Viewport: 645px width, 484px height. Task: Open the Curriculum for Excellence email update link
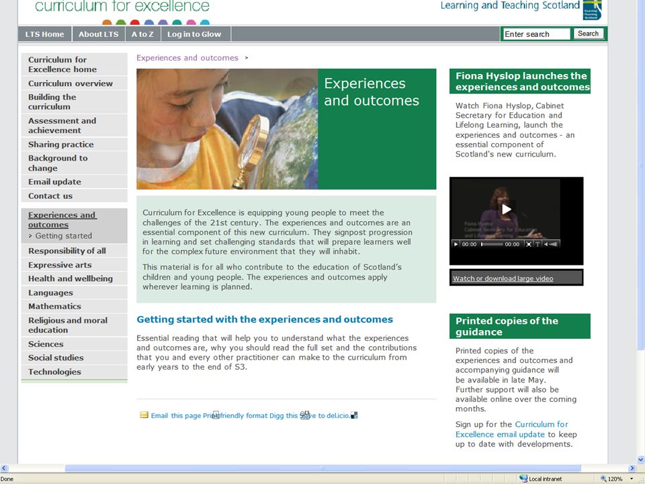(x=512, y=430)
